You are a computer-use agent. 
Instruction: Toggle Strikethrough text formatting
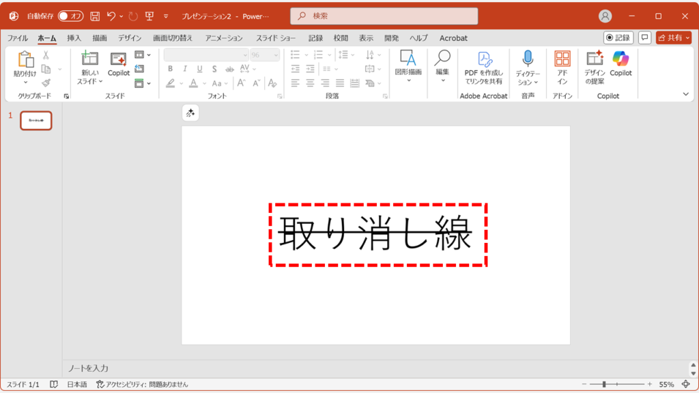[229, 69]
